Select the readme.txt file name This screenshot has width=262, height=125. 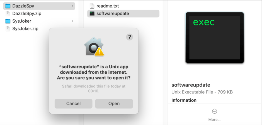click(107, 6)
